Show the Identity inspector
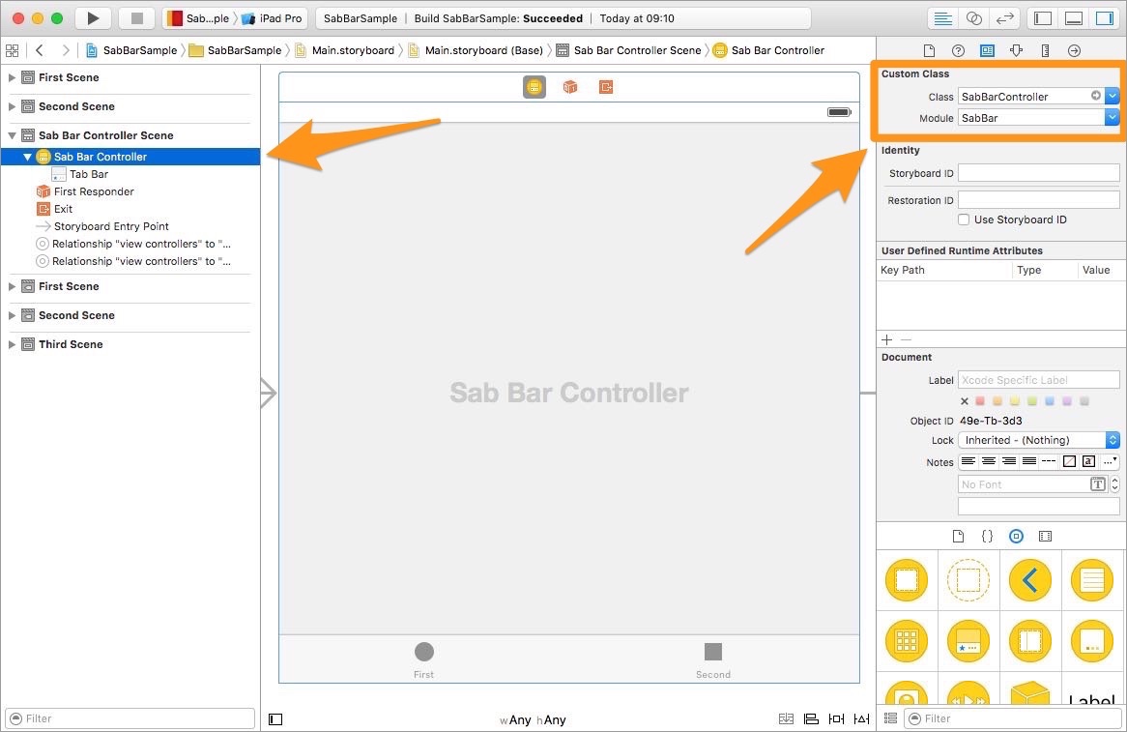The image size is (1127, 732). [x=987, y=50]
